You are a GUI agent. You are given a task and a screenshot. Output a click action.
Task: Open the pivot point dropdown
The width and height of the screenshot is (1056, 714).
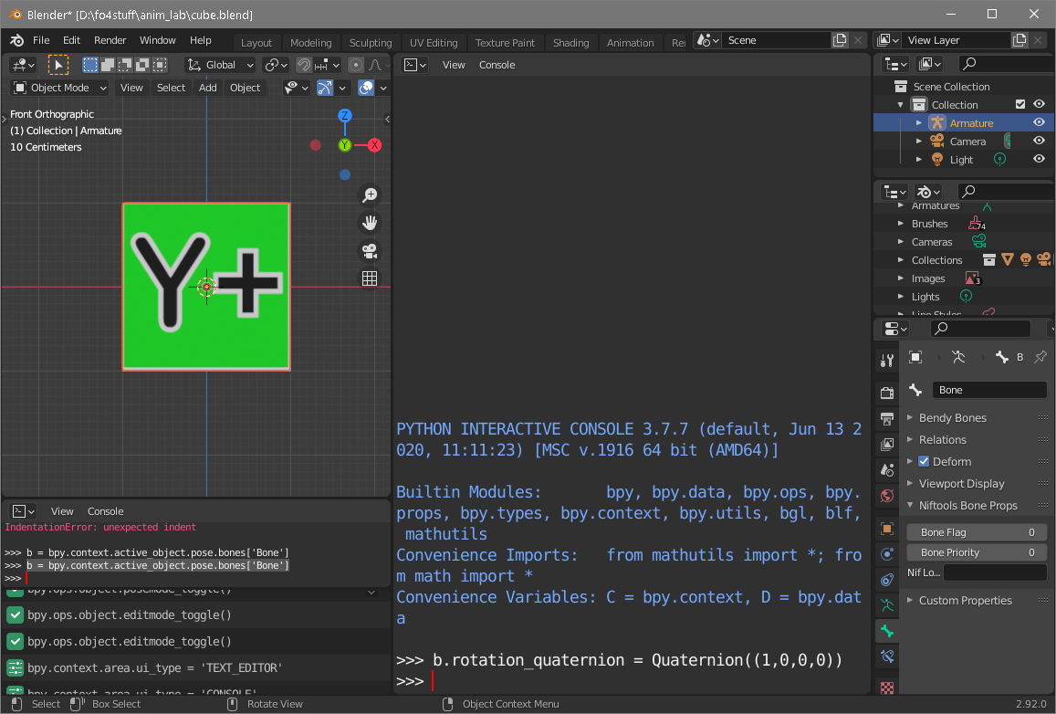(277, 65)
